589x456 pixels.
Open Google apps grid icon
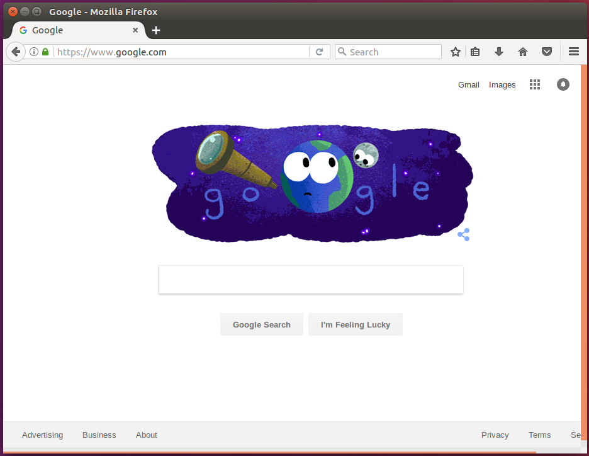[x=535, y=84]
